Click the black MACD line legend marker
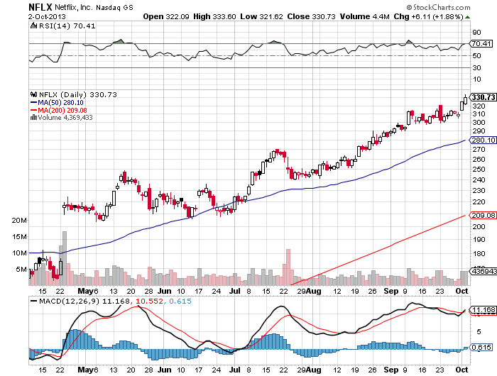 (33, 301)
